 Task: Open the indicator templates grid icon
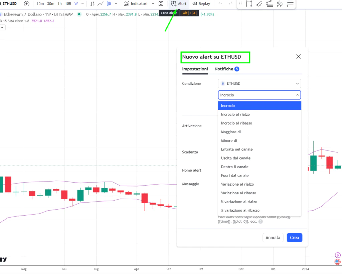coord(161,4)
